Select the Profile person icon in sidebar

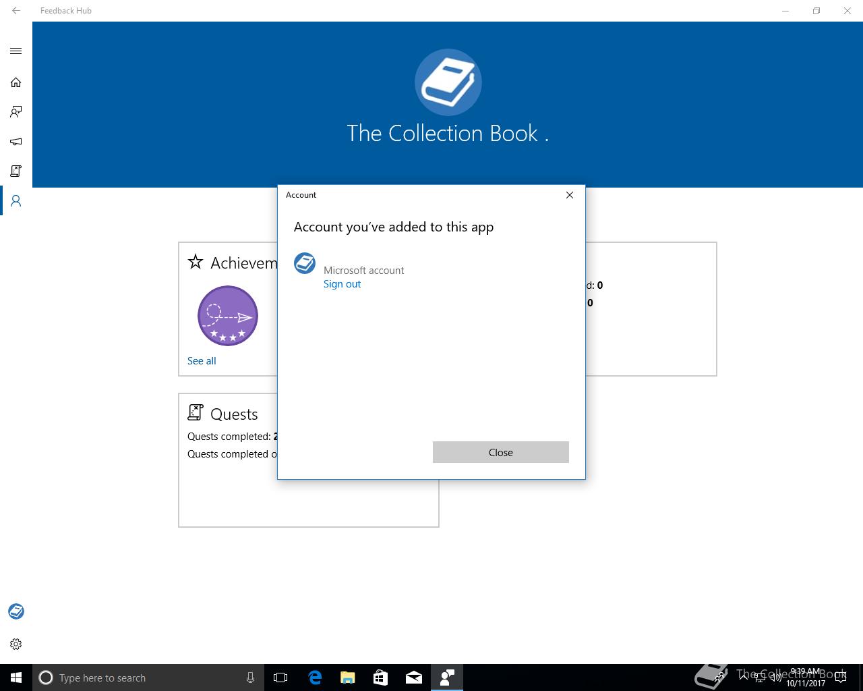tap(16, 201)
